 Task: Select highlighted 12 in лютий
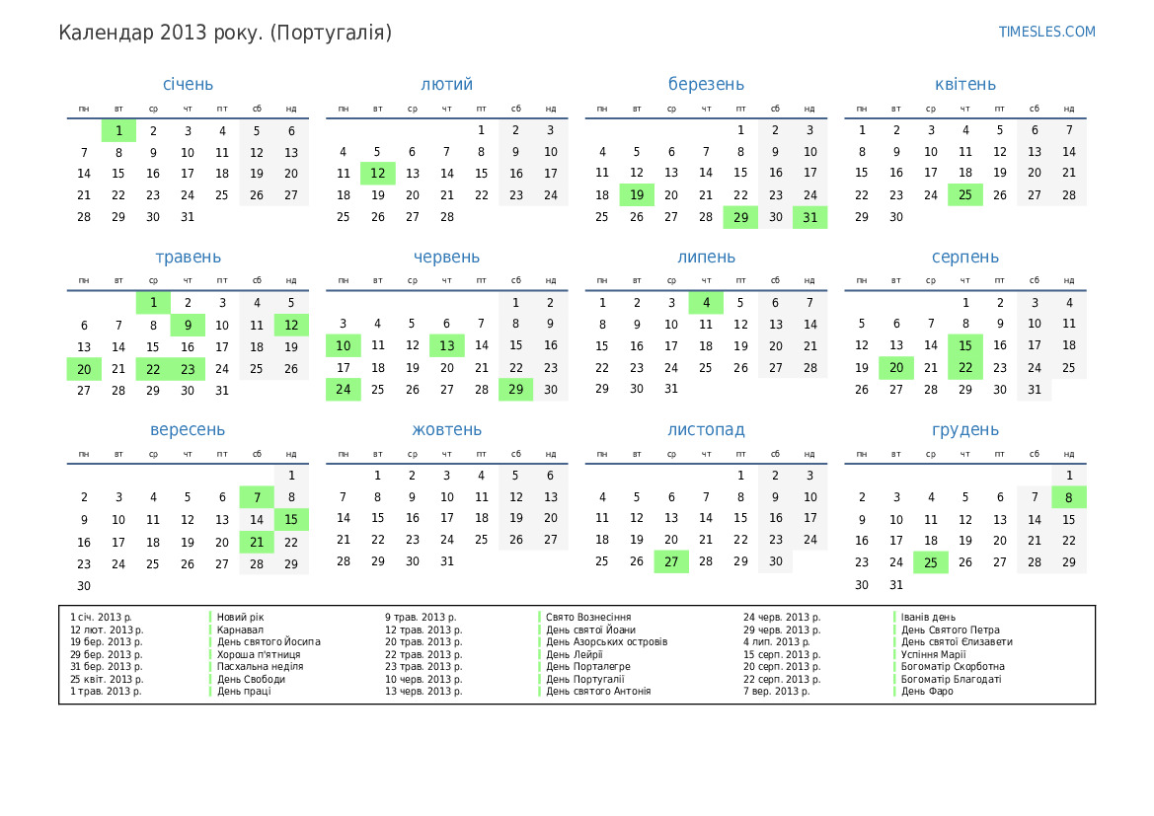[x=377, y=174]
